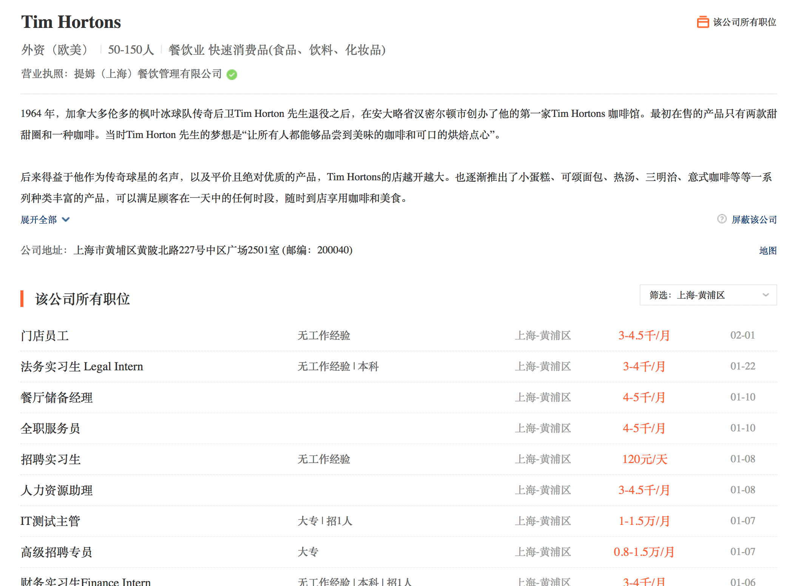Viewport: 790px width, 586px height.
Task: Open the 餐厅储备经理 job posting
Action: (57, 397)
